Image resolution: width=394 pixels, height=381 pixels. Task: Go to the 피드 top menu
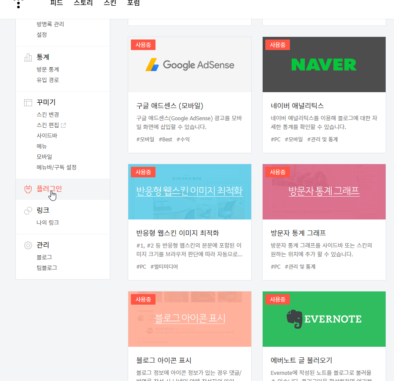[x=57, y=3]
